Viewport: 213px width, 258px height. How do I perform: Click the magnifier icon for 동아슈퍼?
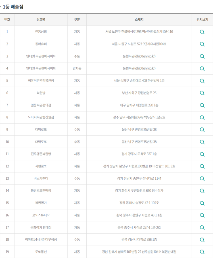click(202, 44)
